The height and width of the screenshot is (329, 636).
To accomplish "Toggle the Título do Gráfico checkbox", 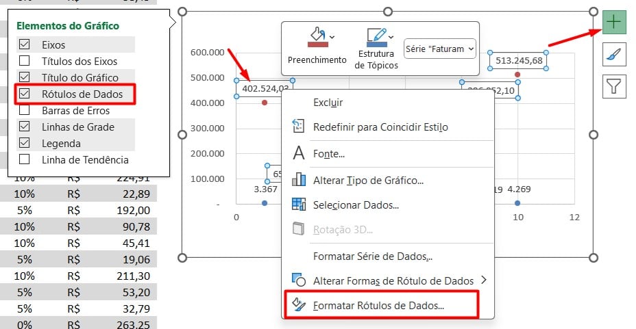I will coord(25,77).
